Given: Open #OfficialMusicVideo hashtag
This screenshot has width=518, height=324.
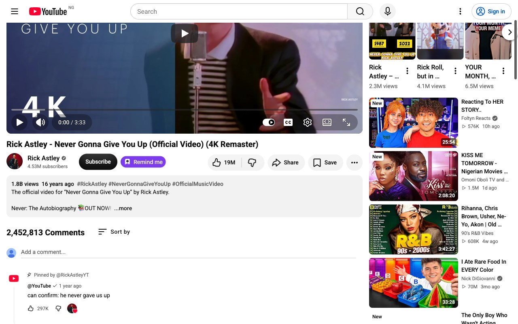Looking at the screenshot, I should click(197, 184).
